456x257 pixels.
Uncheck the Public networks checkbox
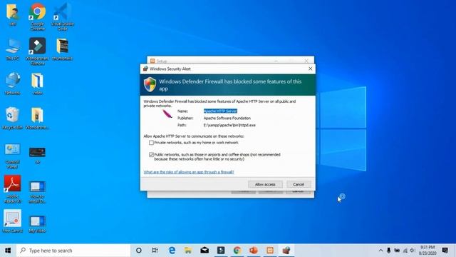pyautogui.click(x=151, y=155)
